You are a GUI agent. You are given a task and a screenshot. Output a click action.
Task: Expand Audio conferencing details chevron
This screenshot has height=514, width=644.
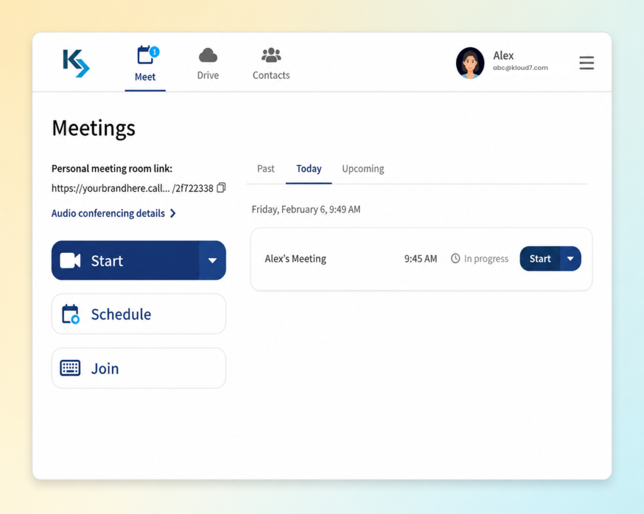pos(173,213)
